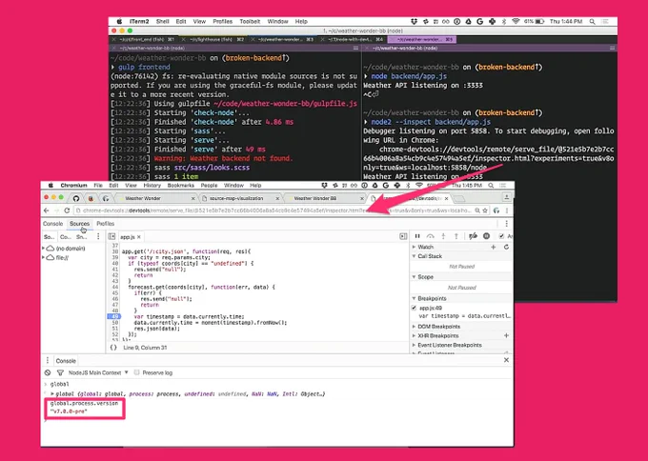
Task: Open Chromium browser settings menu
Action: (x=507, y=210)
